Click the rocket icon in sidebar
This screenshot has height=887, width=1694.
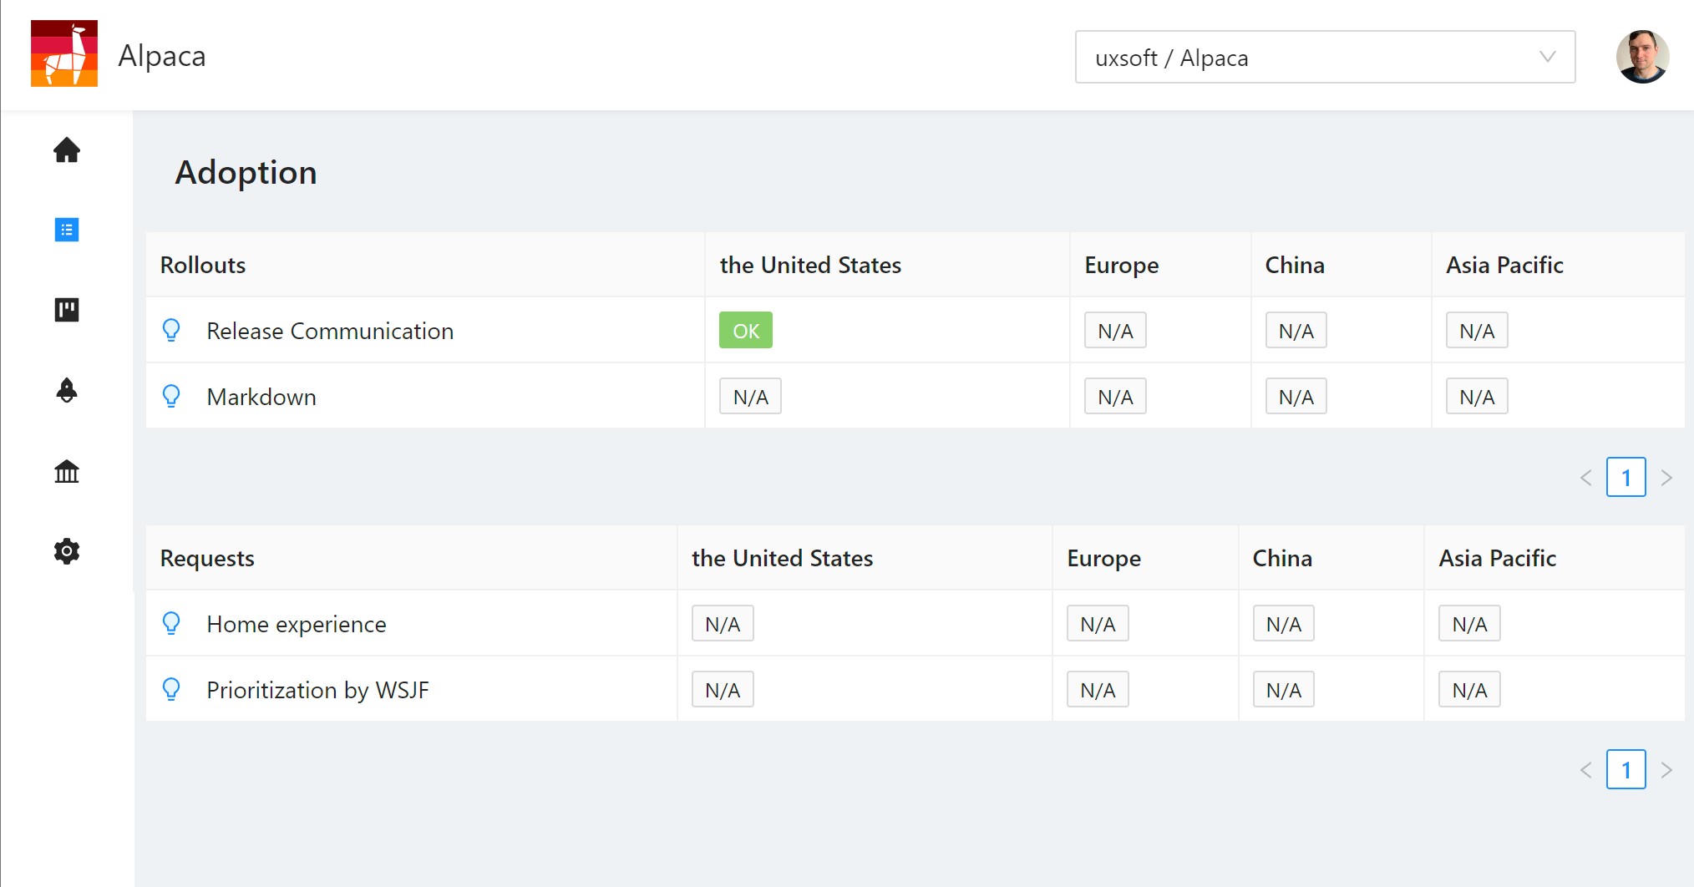pyautogui.click(x=67, y=390)
